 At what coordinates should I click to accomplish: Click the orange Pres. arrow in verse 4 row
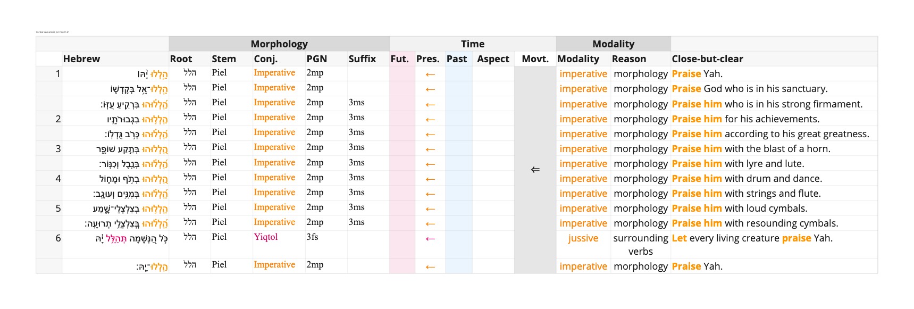point(430,179)
